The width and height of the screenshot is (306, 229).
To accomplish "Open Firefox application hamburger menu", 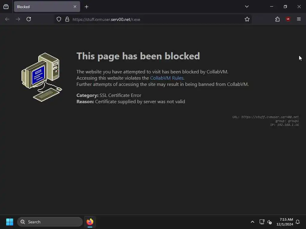I will click(299, 19).
